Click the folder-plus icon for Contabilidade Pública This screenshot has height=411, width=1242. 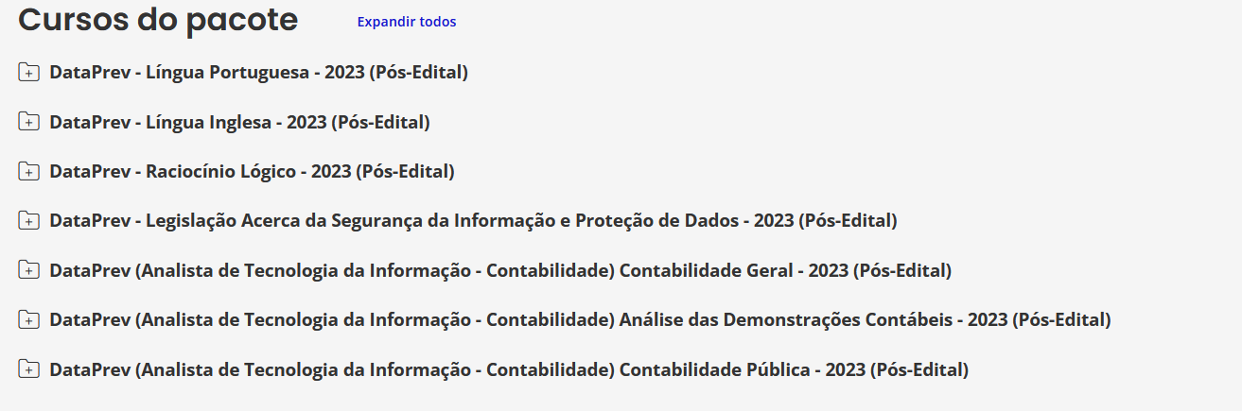[28, 369]
